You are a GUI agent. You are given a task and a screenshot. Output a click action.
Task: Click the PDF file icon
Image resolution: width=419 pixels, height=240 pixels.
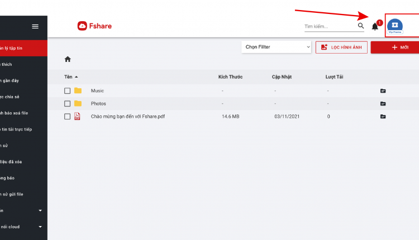[77, 116]
